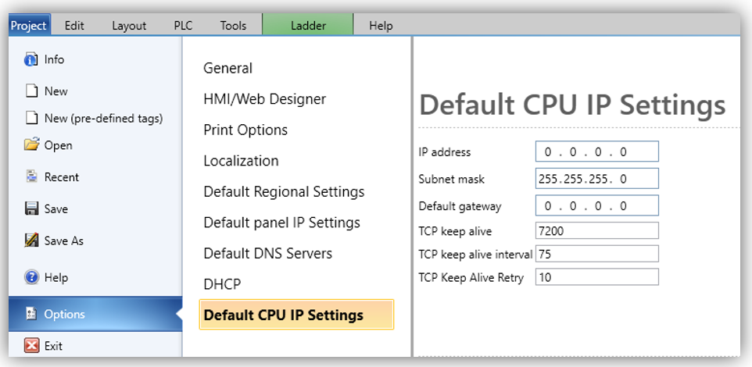Click the TCP keep alive field
Viewport: 752px width, 367px height.
point(597,230)
